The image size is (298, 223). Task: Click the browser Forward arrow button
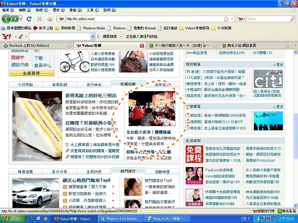click(15, 19)
